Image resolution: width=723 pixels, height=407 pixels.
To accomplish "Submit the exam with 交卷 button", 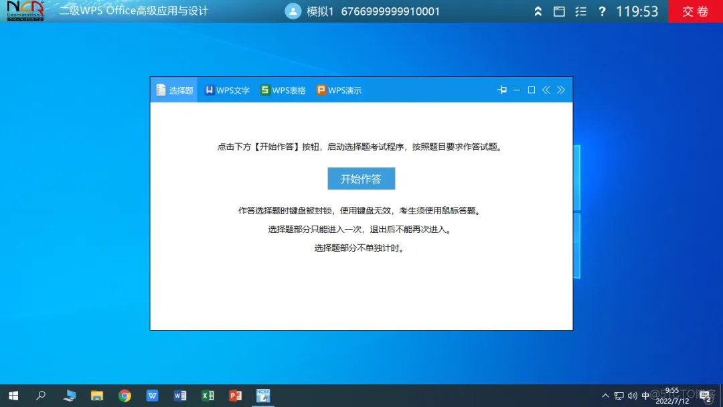I will point(696,11).
